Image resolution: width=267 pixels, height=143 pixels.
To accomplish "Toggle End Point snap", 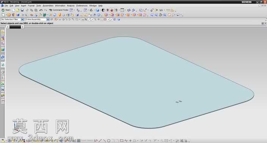I will (x=89, y=20).
